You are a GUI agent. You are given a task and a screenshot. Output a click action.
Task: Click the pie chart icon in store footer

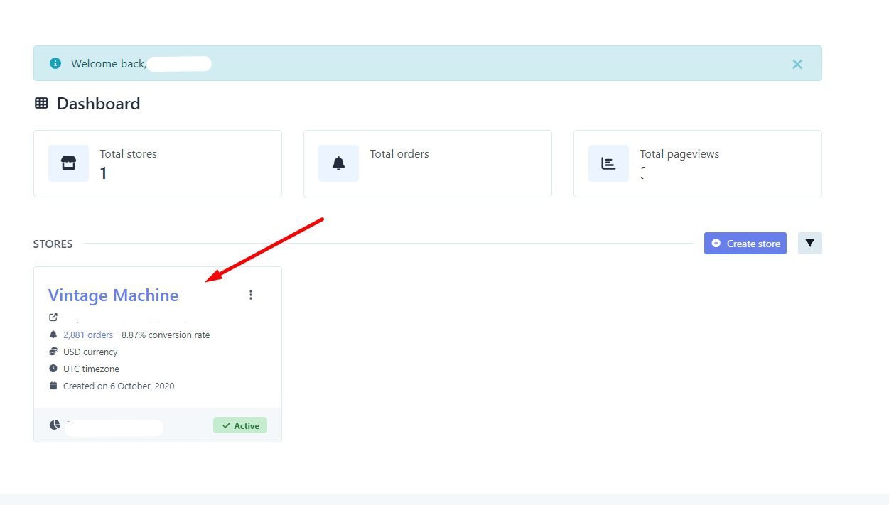(x=55, y=425)
